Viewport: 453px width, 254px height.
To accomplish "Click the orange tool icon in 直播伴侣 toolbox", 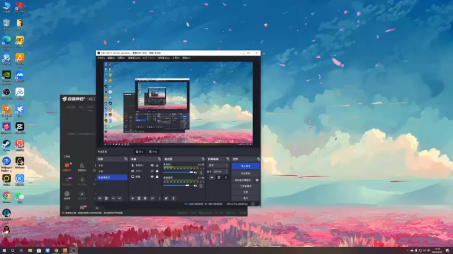I will [67, 167].
